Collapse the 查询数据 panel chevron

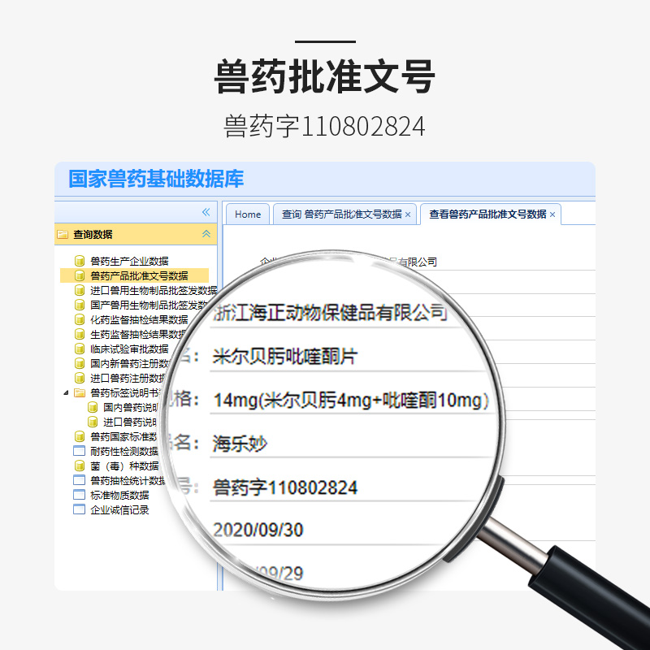click(x=206, y=234)
